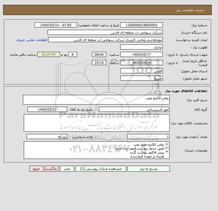Image resolution: width=218 pixels, height=211 pixels.
Task: Click the quantity field showing 1
Action: point(148,137)
